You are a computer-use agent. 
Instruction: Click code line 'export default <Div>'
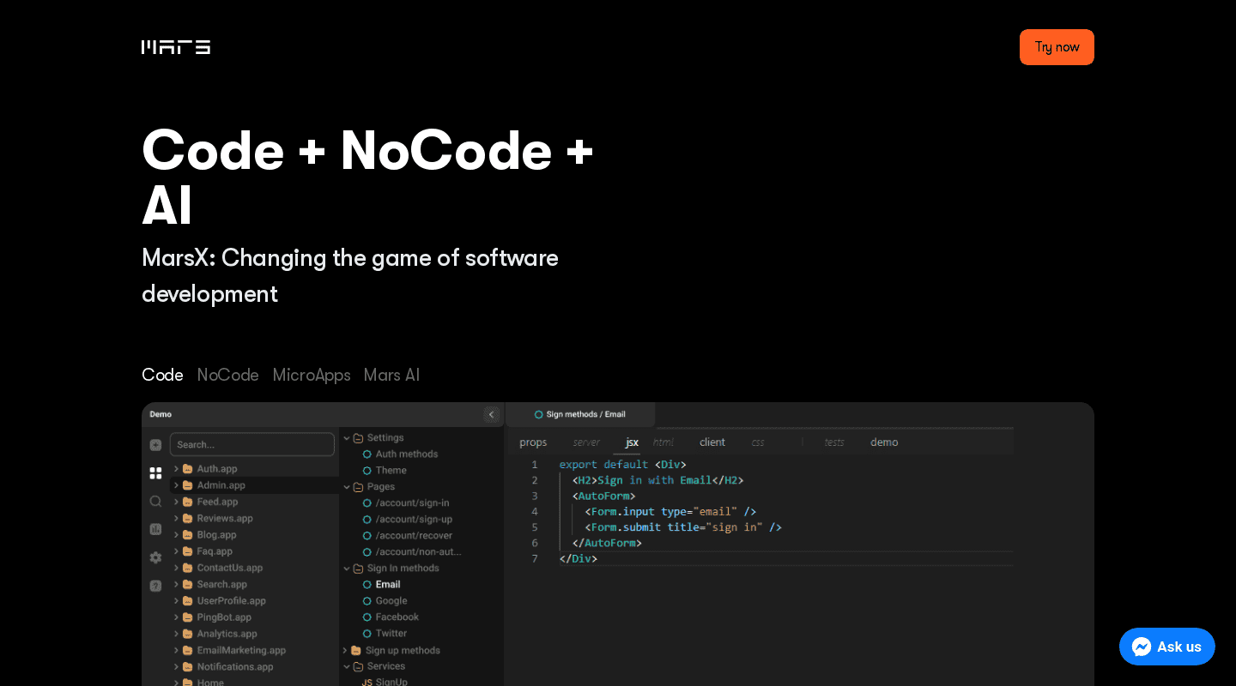623,465
